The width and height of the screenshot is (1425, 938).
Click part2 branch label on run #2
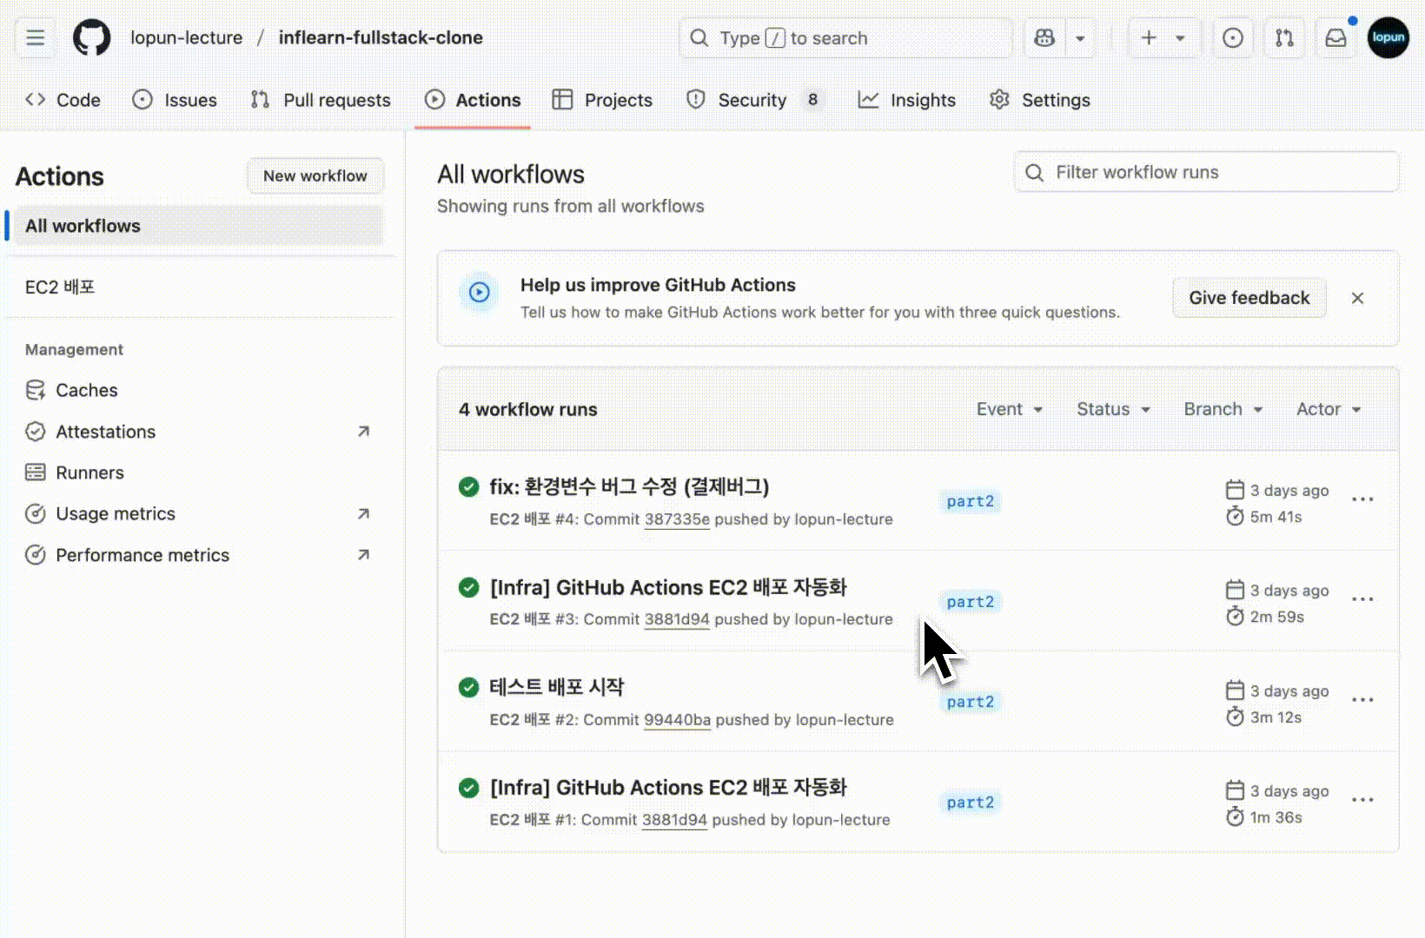971,702
